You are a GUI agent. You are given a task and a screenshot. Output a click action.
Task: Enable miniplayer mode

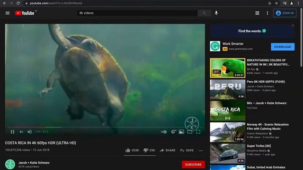pos(181,132)
